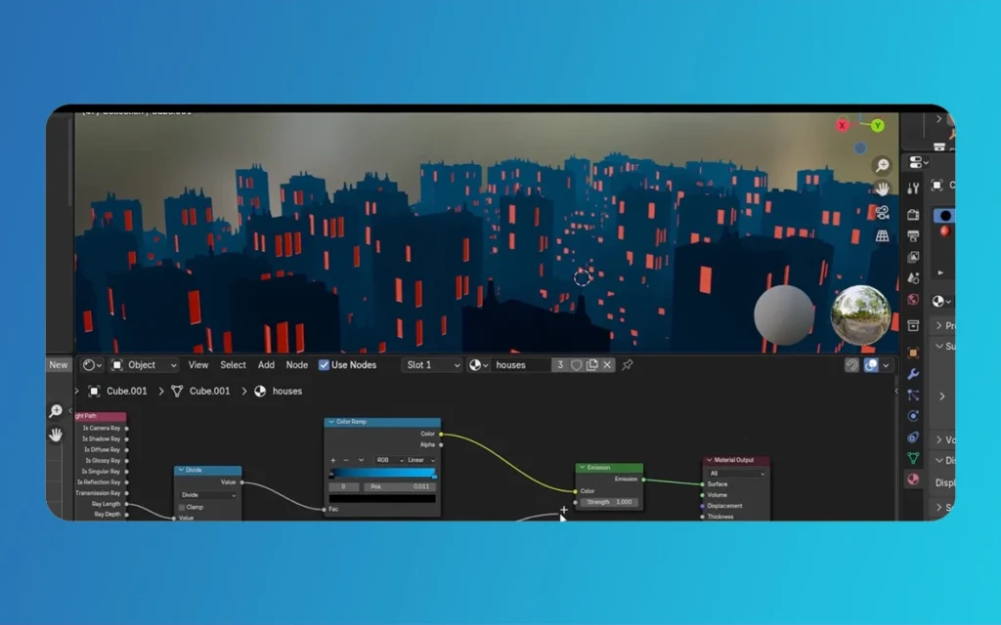Toggle the node editor snap icon
This screenshot has width=1001, height=625.
(851, 365)
